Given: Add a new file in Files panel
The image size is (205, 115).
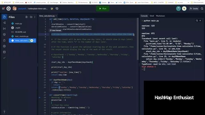Looking at the screenshot, I should coord(27,17).
